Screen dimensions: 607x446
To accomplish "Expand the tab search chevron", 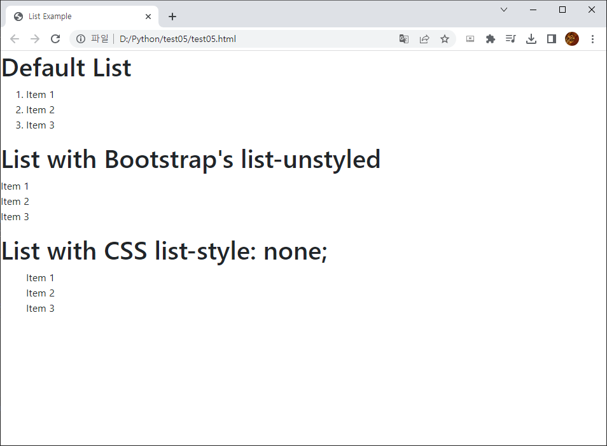I will [504, 10].
